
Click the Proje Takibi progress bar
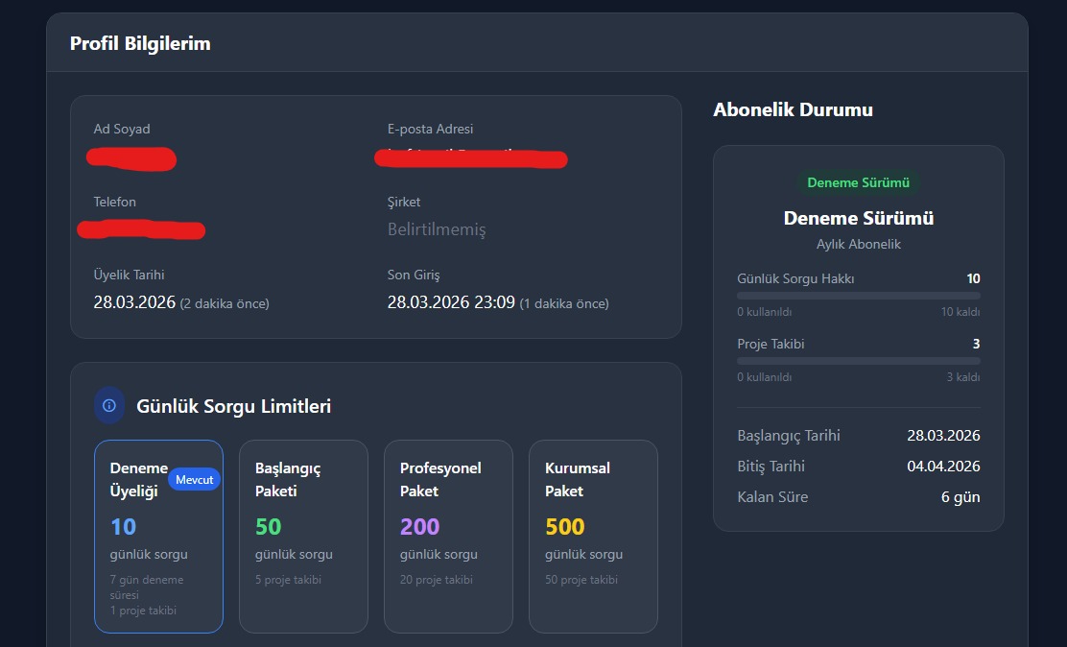click(859, 361)
